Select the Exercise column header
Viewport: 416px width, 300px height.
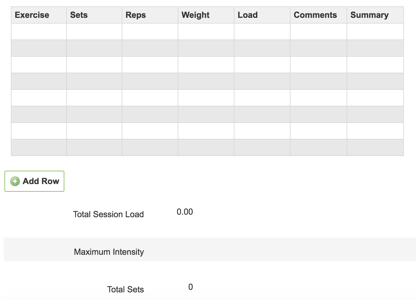click(x=39, y=15)
